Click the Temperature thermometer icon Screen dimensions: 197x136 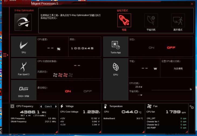coord(106,106)
